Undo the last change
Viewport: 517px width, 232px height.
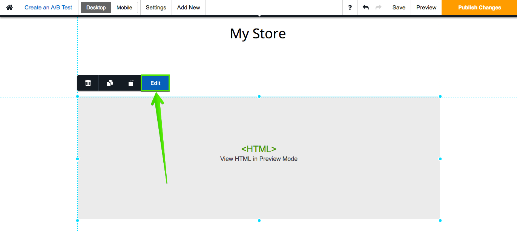(365, 8)
